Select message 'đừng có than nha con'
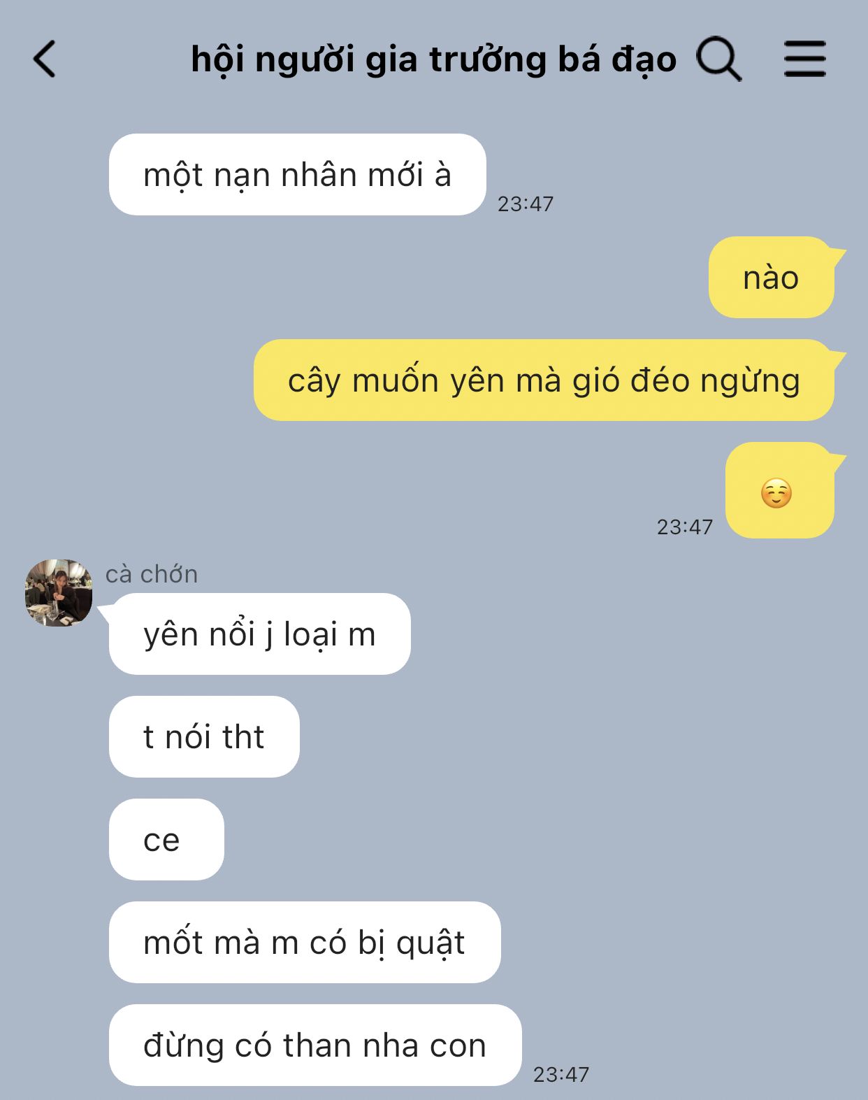This screenshot has height=1100, width=868. [x=315, y=1045]
